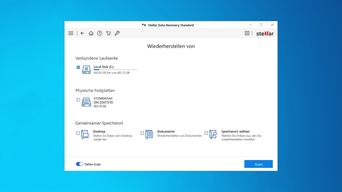The image size is (342, 192).
Task: Click the Desktop location icon
Action: [x=85, y=134]
